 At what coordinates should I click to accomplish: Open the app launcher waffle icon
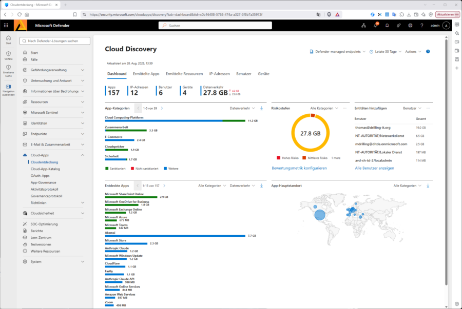(6, 26)
